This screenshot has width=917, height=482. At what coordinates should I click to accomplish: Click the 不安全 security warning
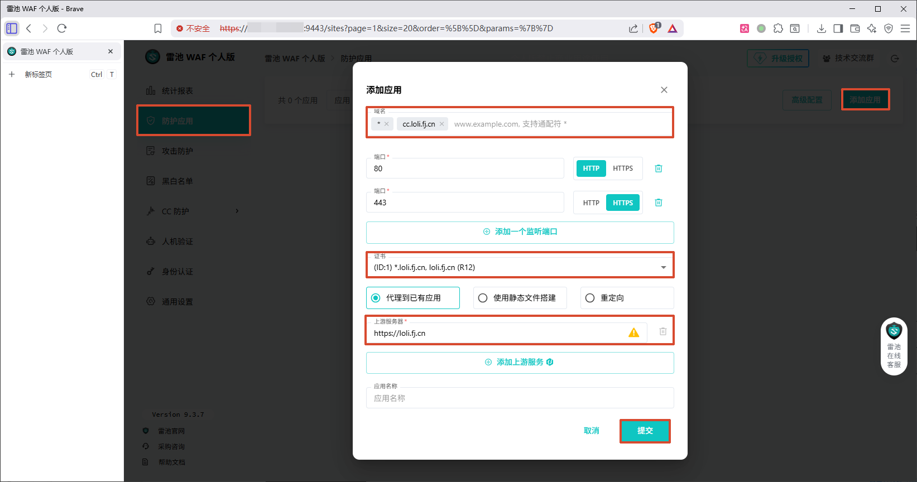click(193, 28)
